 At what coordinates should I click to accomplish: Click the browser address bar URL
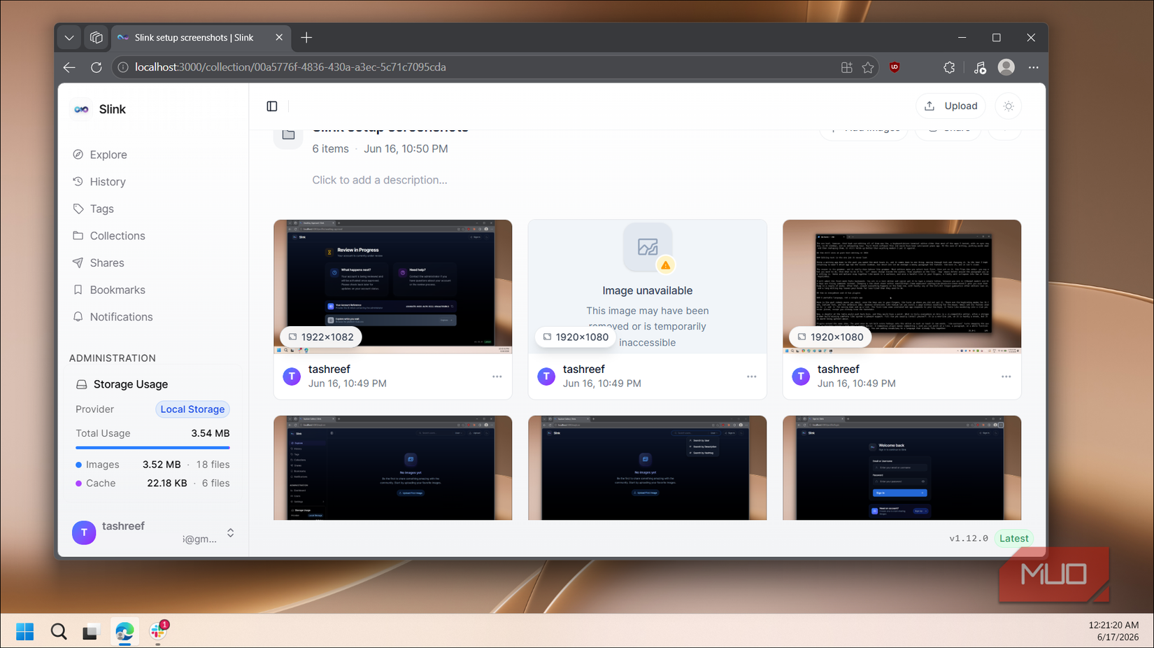pos(290,67)
